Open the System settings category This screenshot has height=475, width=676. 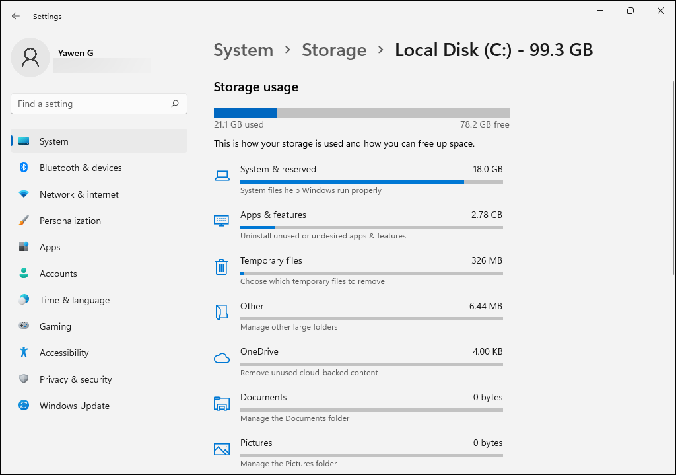pyautogui.click(x=99, y=141)
